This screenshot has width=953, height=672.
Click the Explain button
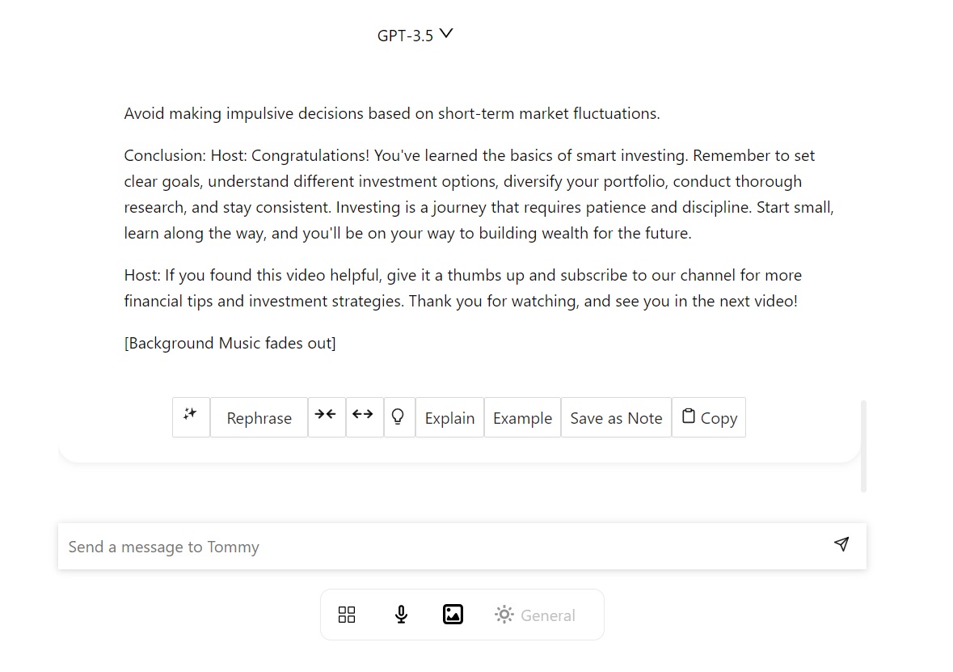point(449,418)
